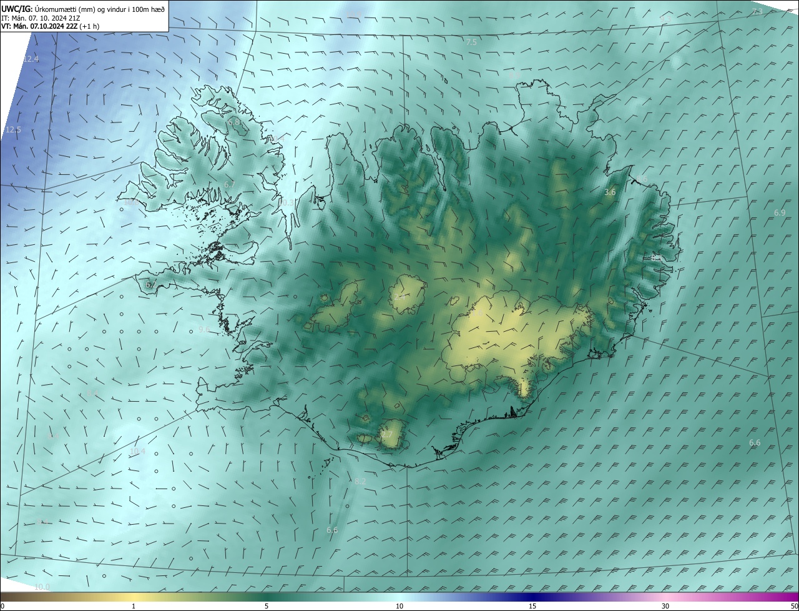Click the 12.5 value label
The width and height of the screenshot is (799, 611).
coord(13,130)
